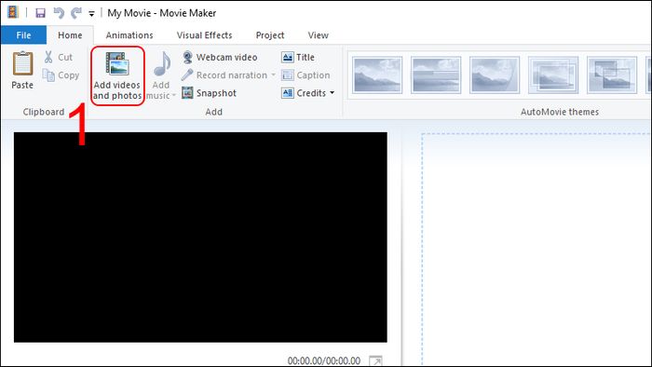The height and width of the screenshot is (367, 652).
Task: Select the first AutoMovie theme thumbnail
Action: [x=377, y=75]
